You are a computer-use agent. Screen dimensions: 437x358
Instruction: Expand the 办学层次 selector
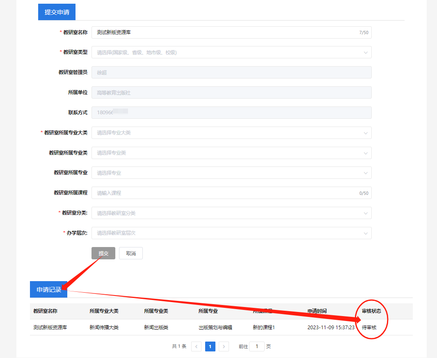point(231,233)
